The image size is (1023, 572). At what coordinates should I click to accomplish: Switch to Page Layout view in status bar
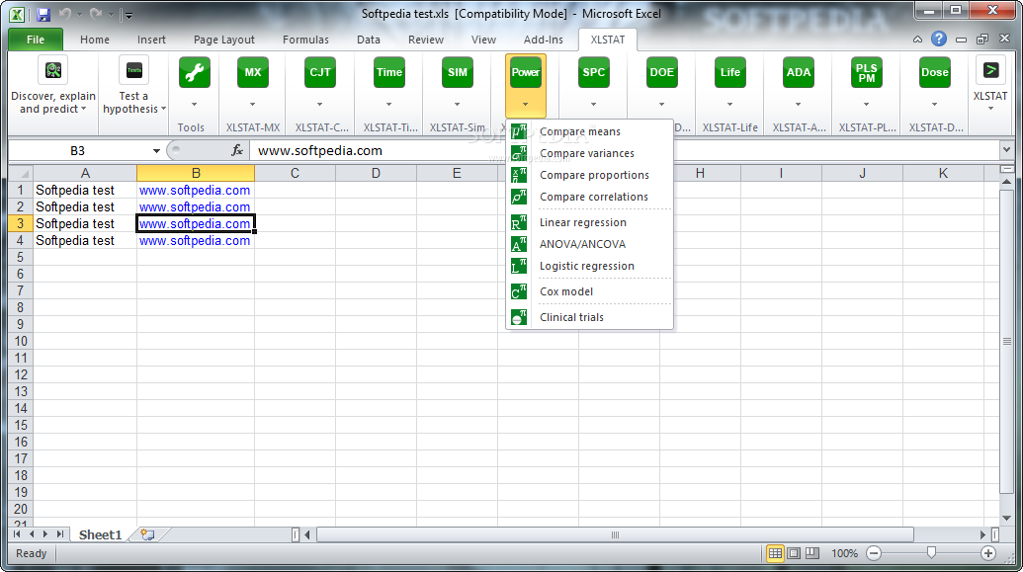coord(794,553)
